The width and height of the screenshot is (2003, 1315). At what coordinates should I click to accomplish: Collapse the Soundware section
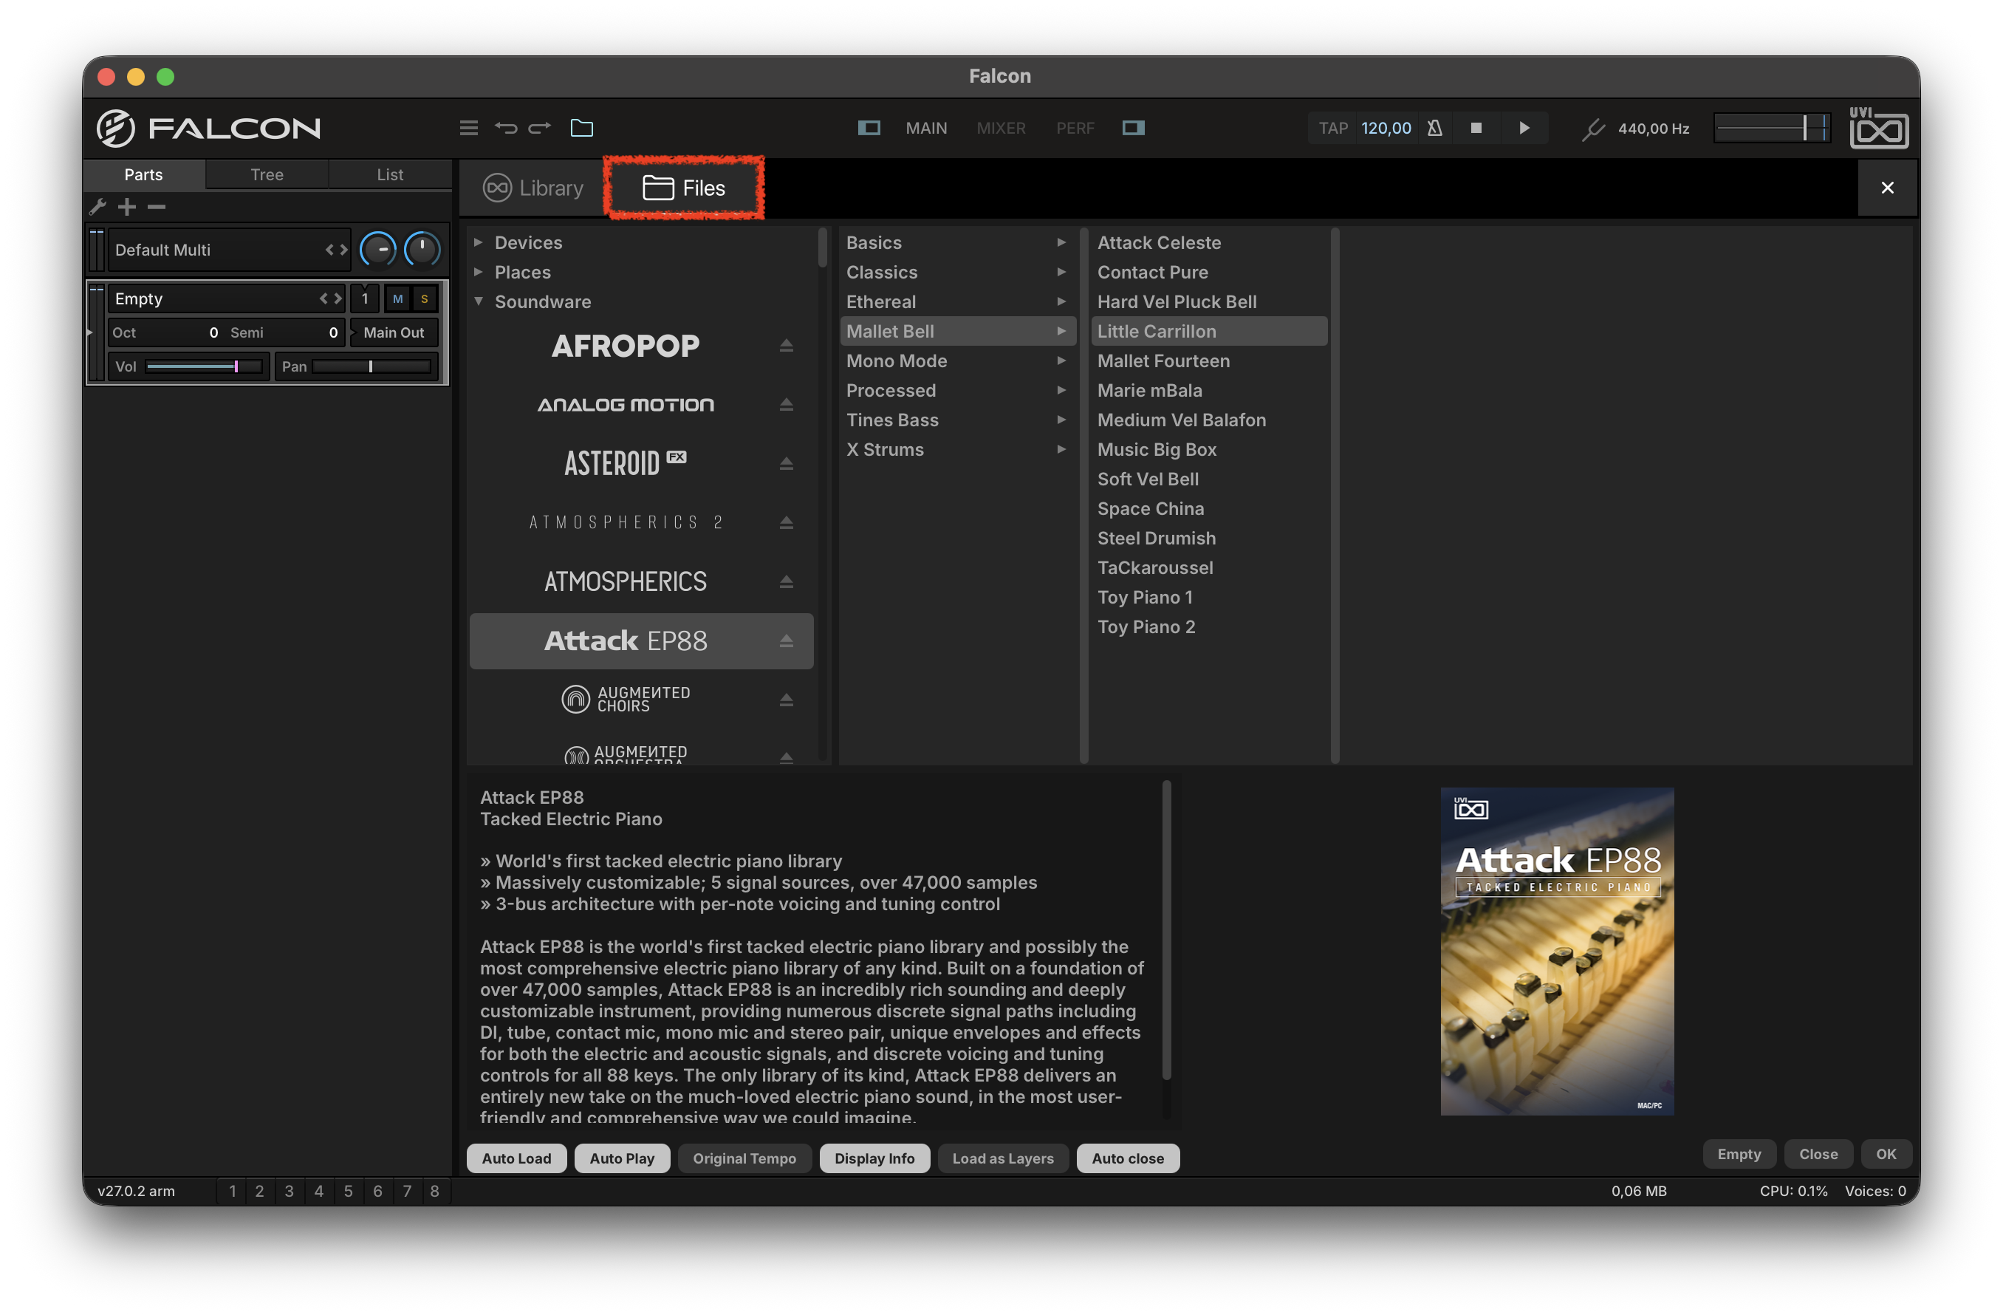click(x=478, y=301)
